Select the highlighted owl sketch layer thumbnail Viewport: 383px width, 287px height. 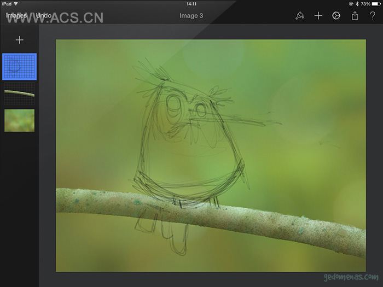point(20,67)
